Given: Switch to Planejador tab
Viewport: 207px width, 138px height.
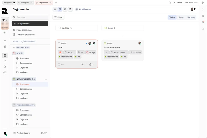Looking at the screenshot, I should 25,3.
